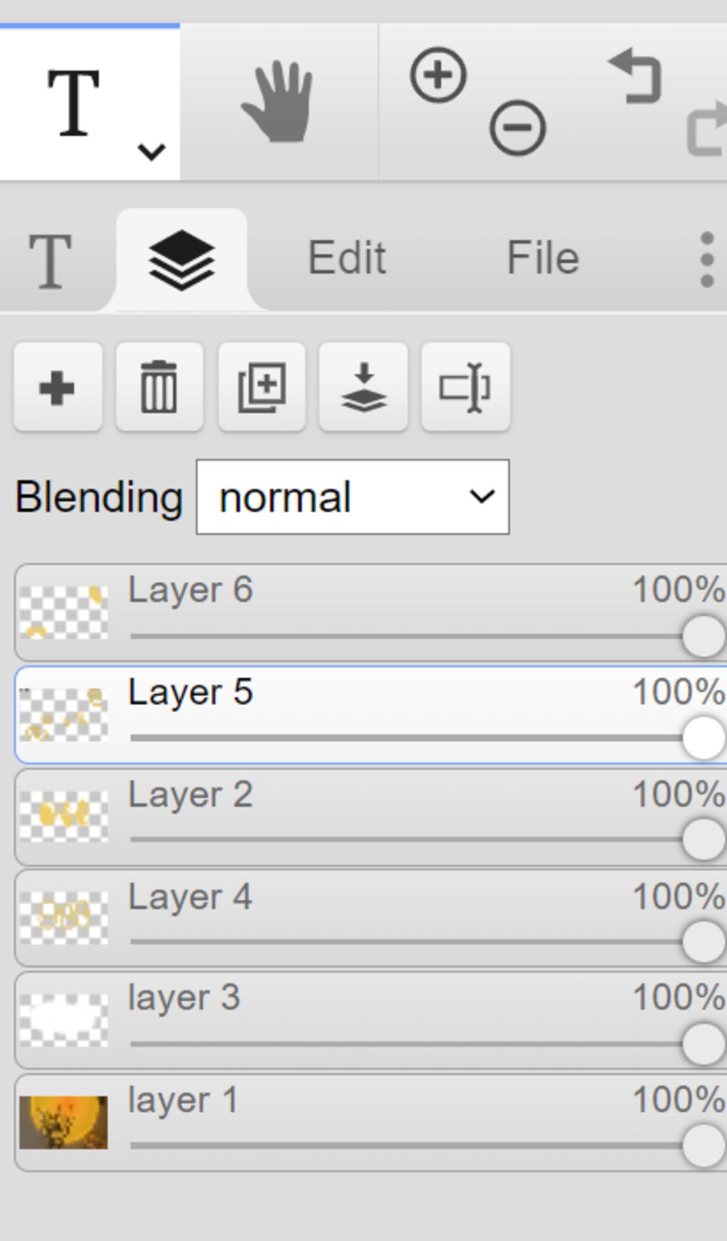Open the three-dot more options menu

[706, 259]
